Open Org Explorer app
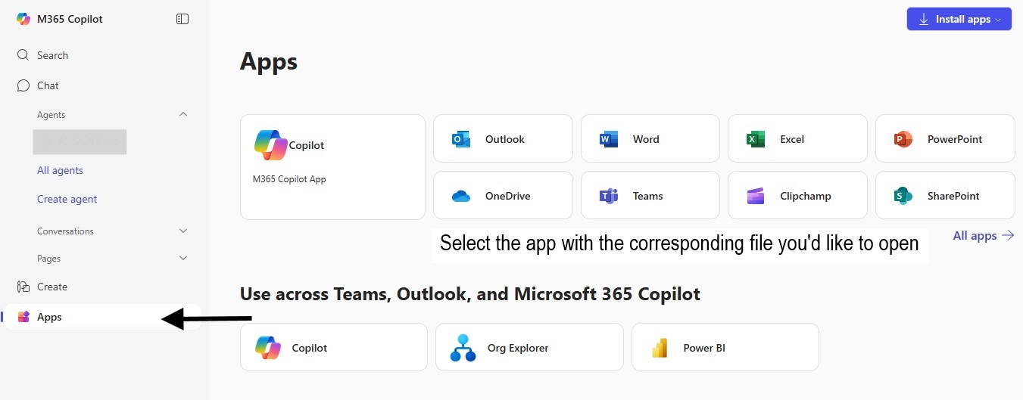The image size is (1023, 400). (x=529, y=348)
